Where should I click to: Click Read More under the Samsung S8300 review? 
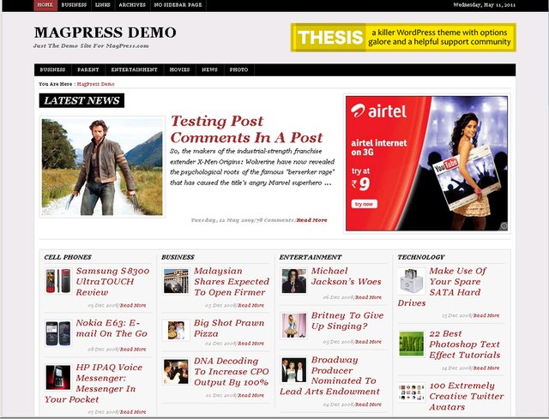click(133, 305)
